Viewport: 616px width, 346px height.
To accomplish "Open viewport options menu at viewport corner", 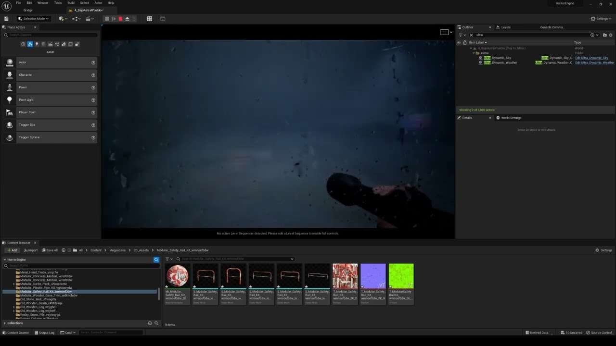I will coord(446,32).
